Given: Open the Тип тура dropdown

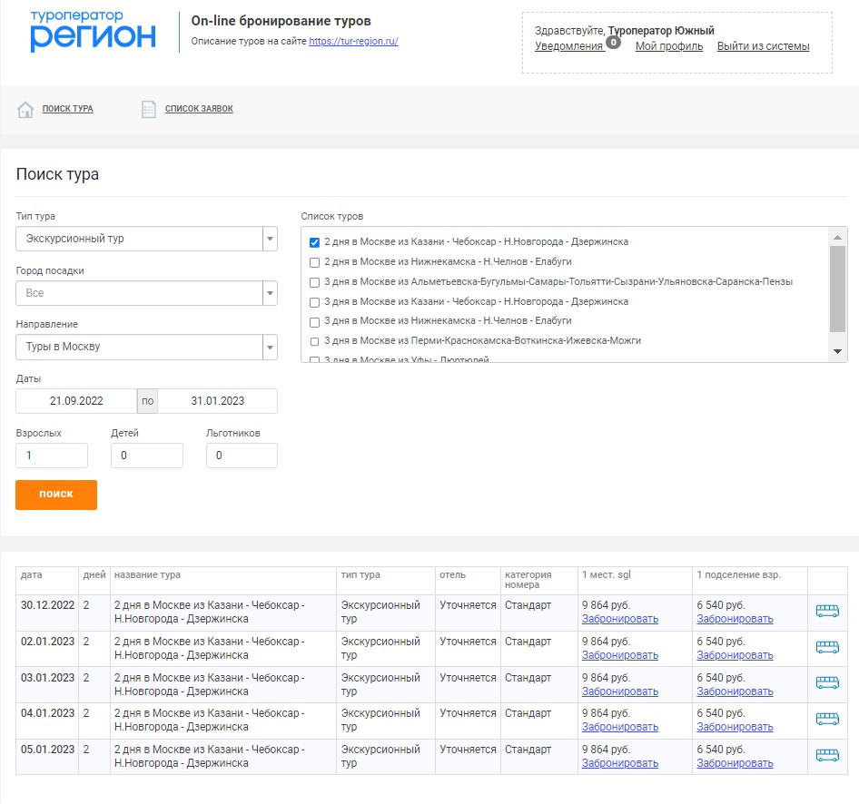Looking at the screenshot, I should coord(269,240).
